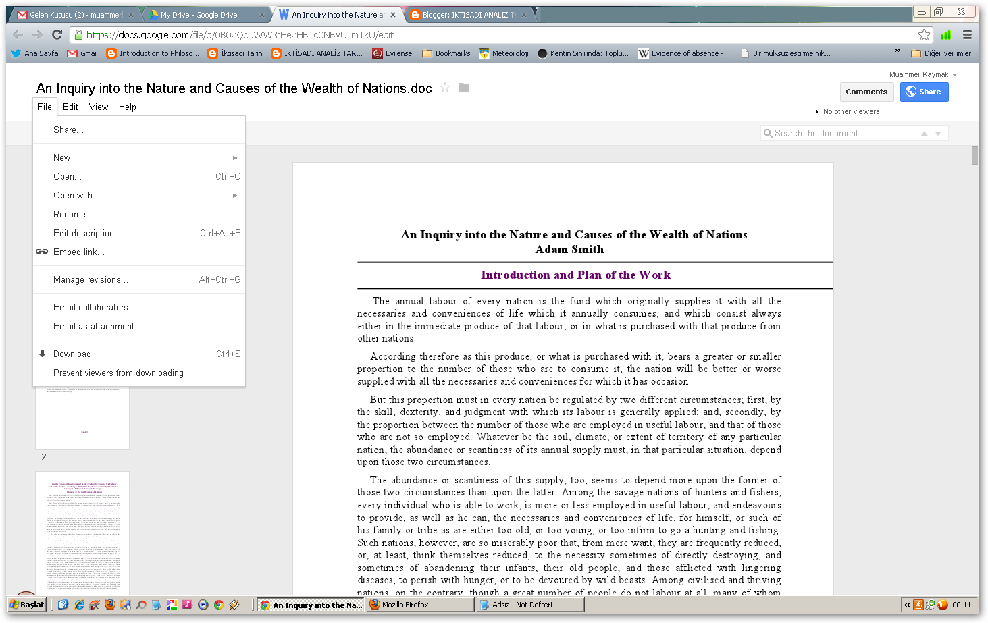Click the browser forward arrow
This screenshot has height=623, width=988.
pos(37,35)
